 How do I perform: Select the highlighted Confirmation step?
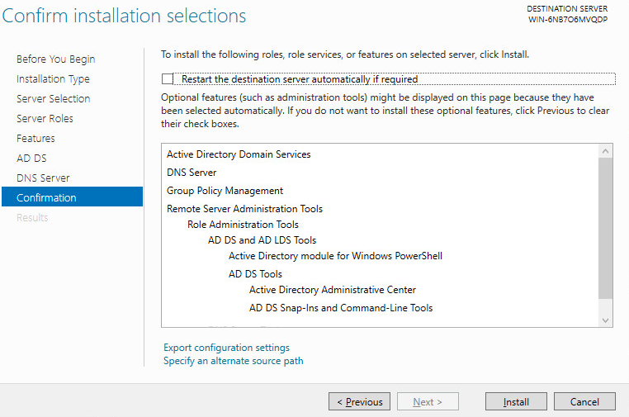coord(46,198)
